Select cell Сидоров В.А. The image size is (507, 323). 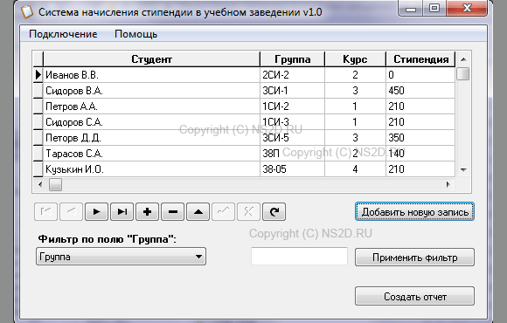tap(151, 91)
